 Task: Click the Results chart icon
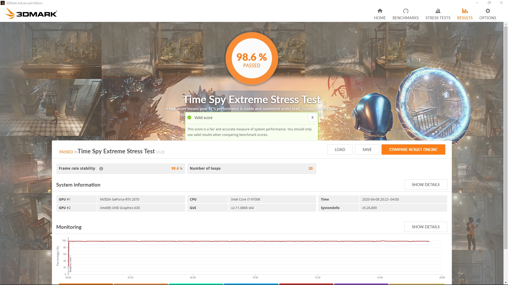pos(465,11)
